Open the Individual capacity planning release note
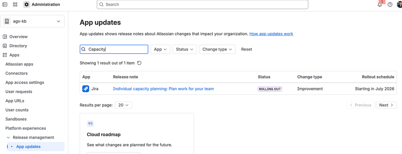The width and height of the screenshot is (402, 154). (x=163, y=89)
